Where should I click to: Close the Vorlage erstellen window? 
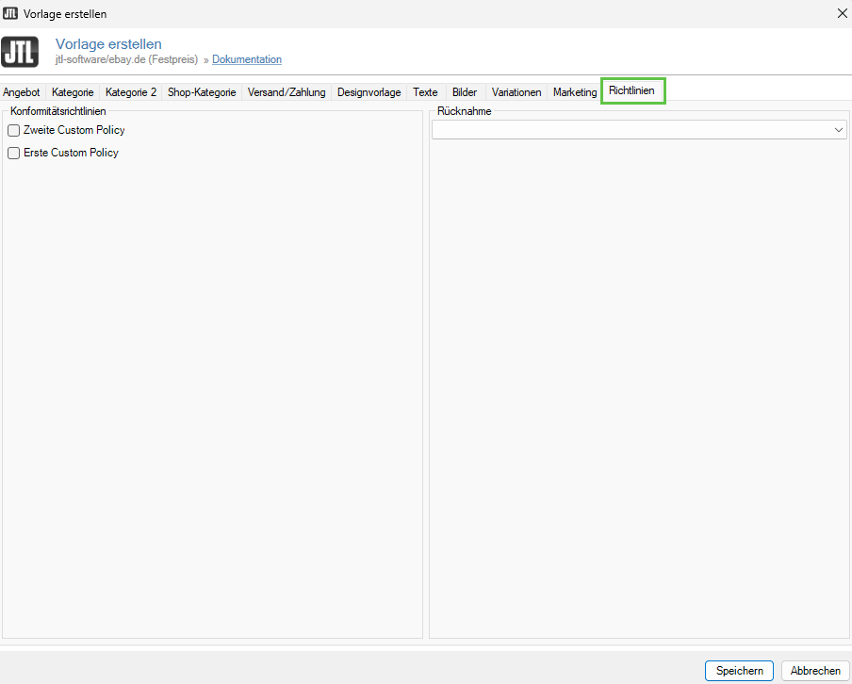coord(842,13)
